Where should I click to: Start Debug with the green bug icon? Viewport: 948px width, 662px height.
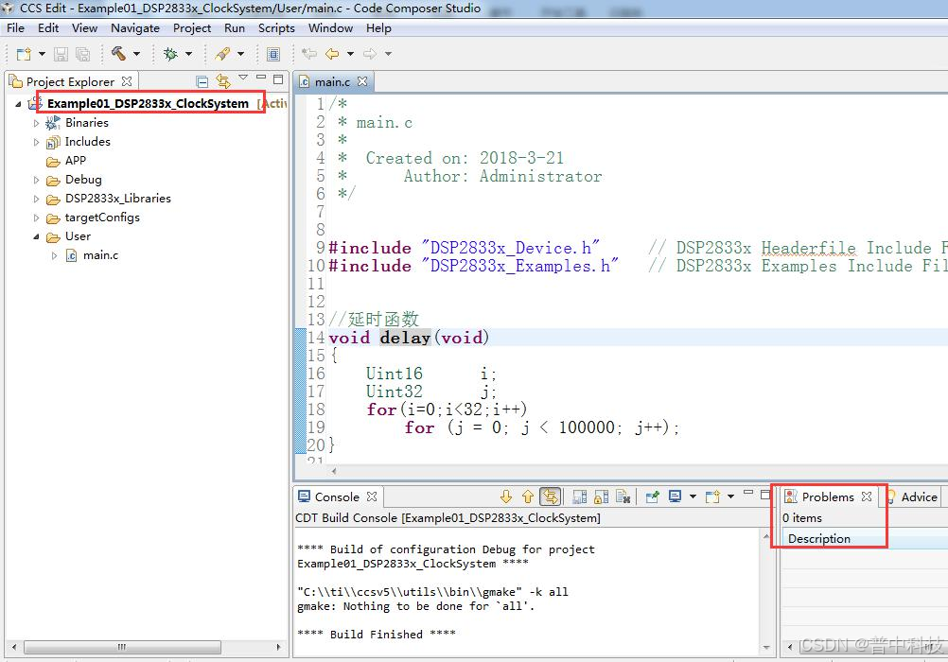170,54
